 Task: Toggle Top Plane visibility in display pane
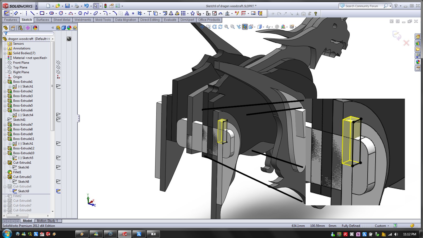pyautogui.click(x=58, y=67)
